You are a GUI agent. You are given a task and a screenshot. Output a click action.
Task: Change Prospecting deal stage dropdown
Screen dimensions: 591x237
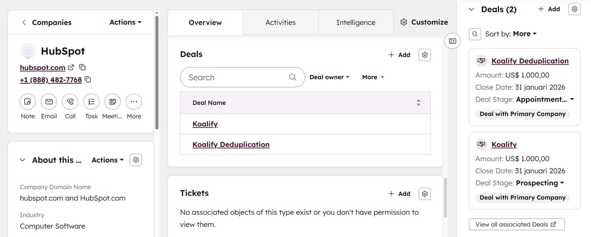(540, 183)
